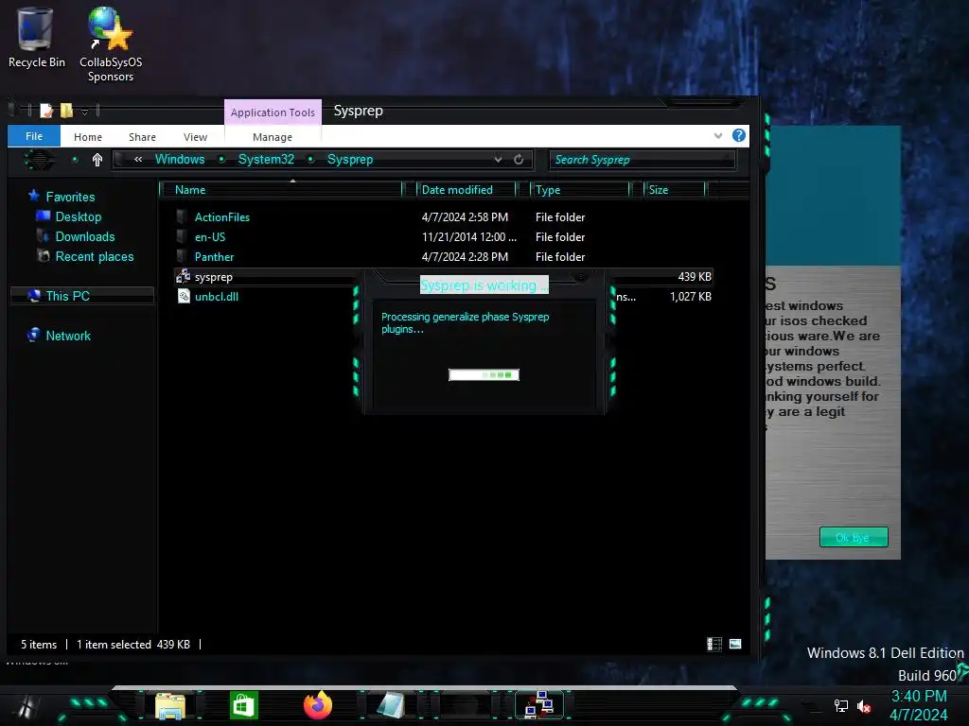Viewport: 969px width, 726px height.
Task: Switch to details view in status bar
Action: point(714,645)
